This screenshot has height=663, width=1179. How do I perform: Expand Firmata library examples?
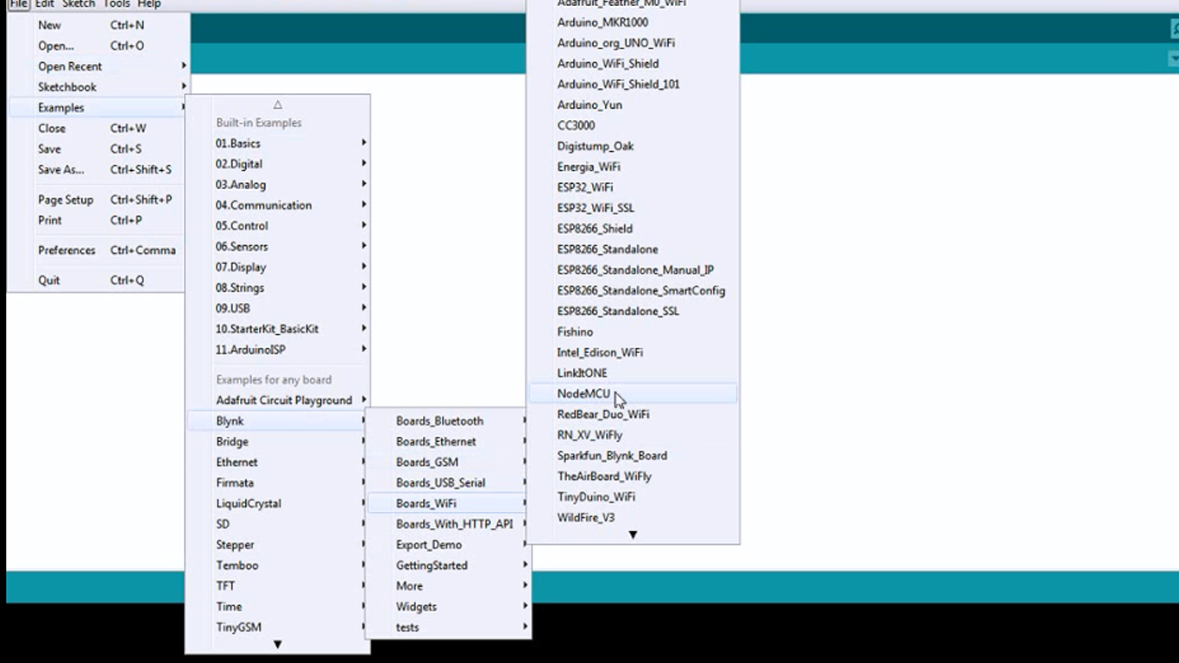[x=278, y=483]
